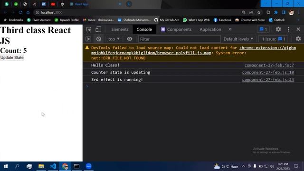The height and width of the screenshot is (171, 304).
Task: Close the DevTools panel
Action: [298, 29]
